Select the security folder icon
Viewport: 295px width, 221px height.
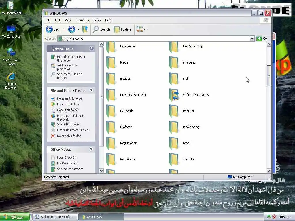[x=173, y=159]
